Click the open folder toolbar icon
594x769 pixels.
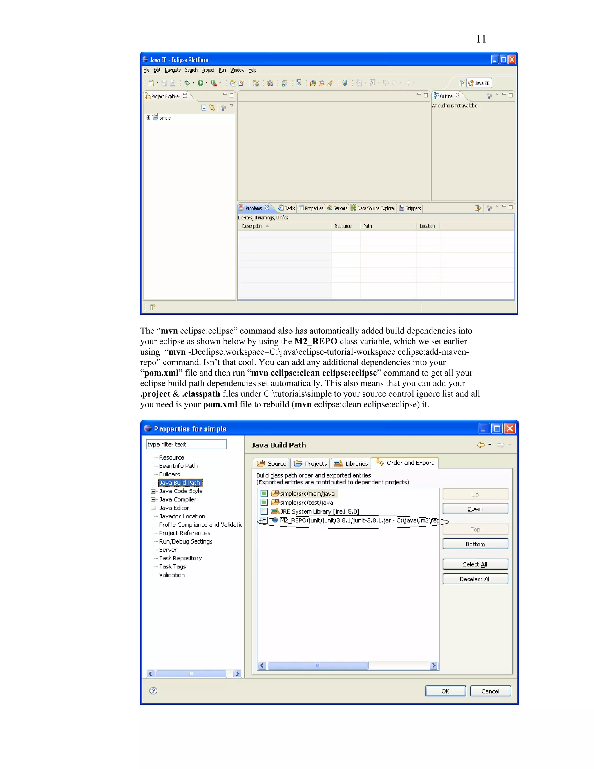tap(321, 83)
